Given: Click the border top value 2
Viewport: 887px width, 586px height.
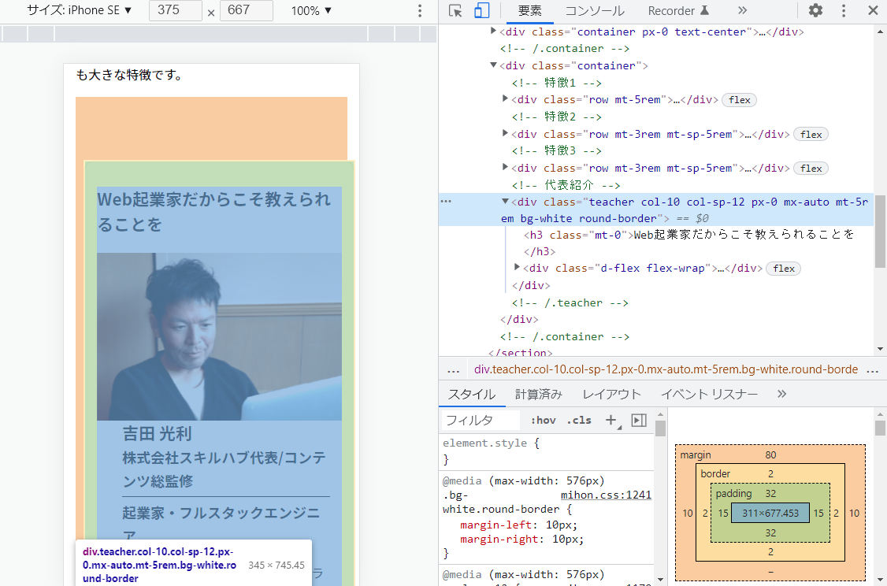Looking at the screenshot, I should (x=770, y=474).
